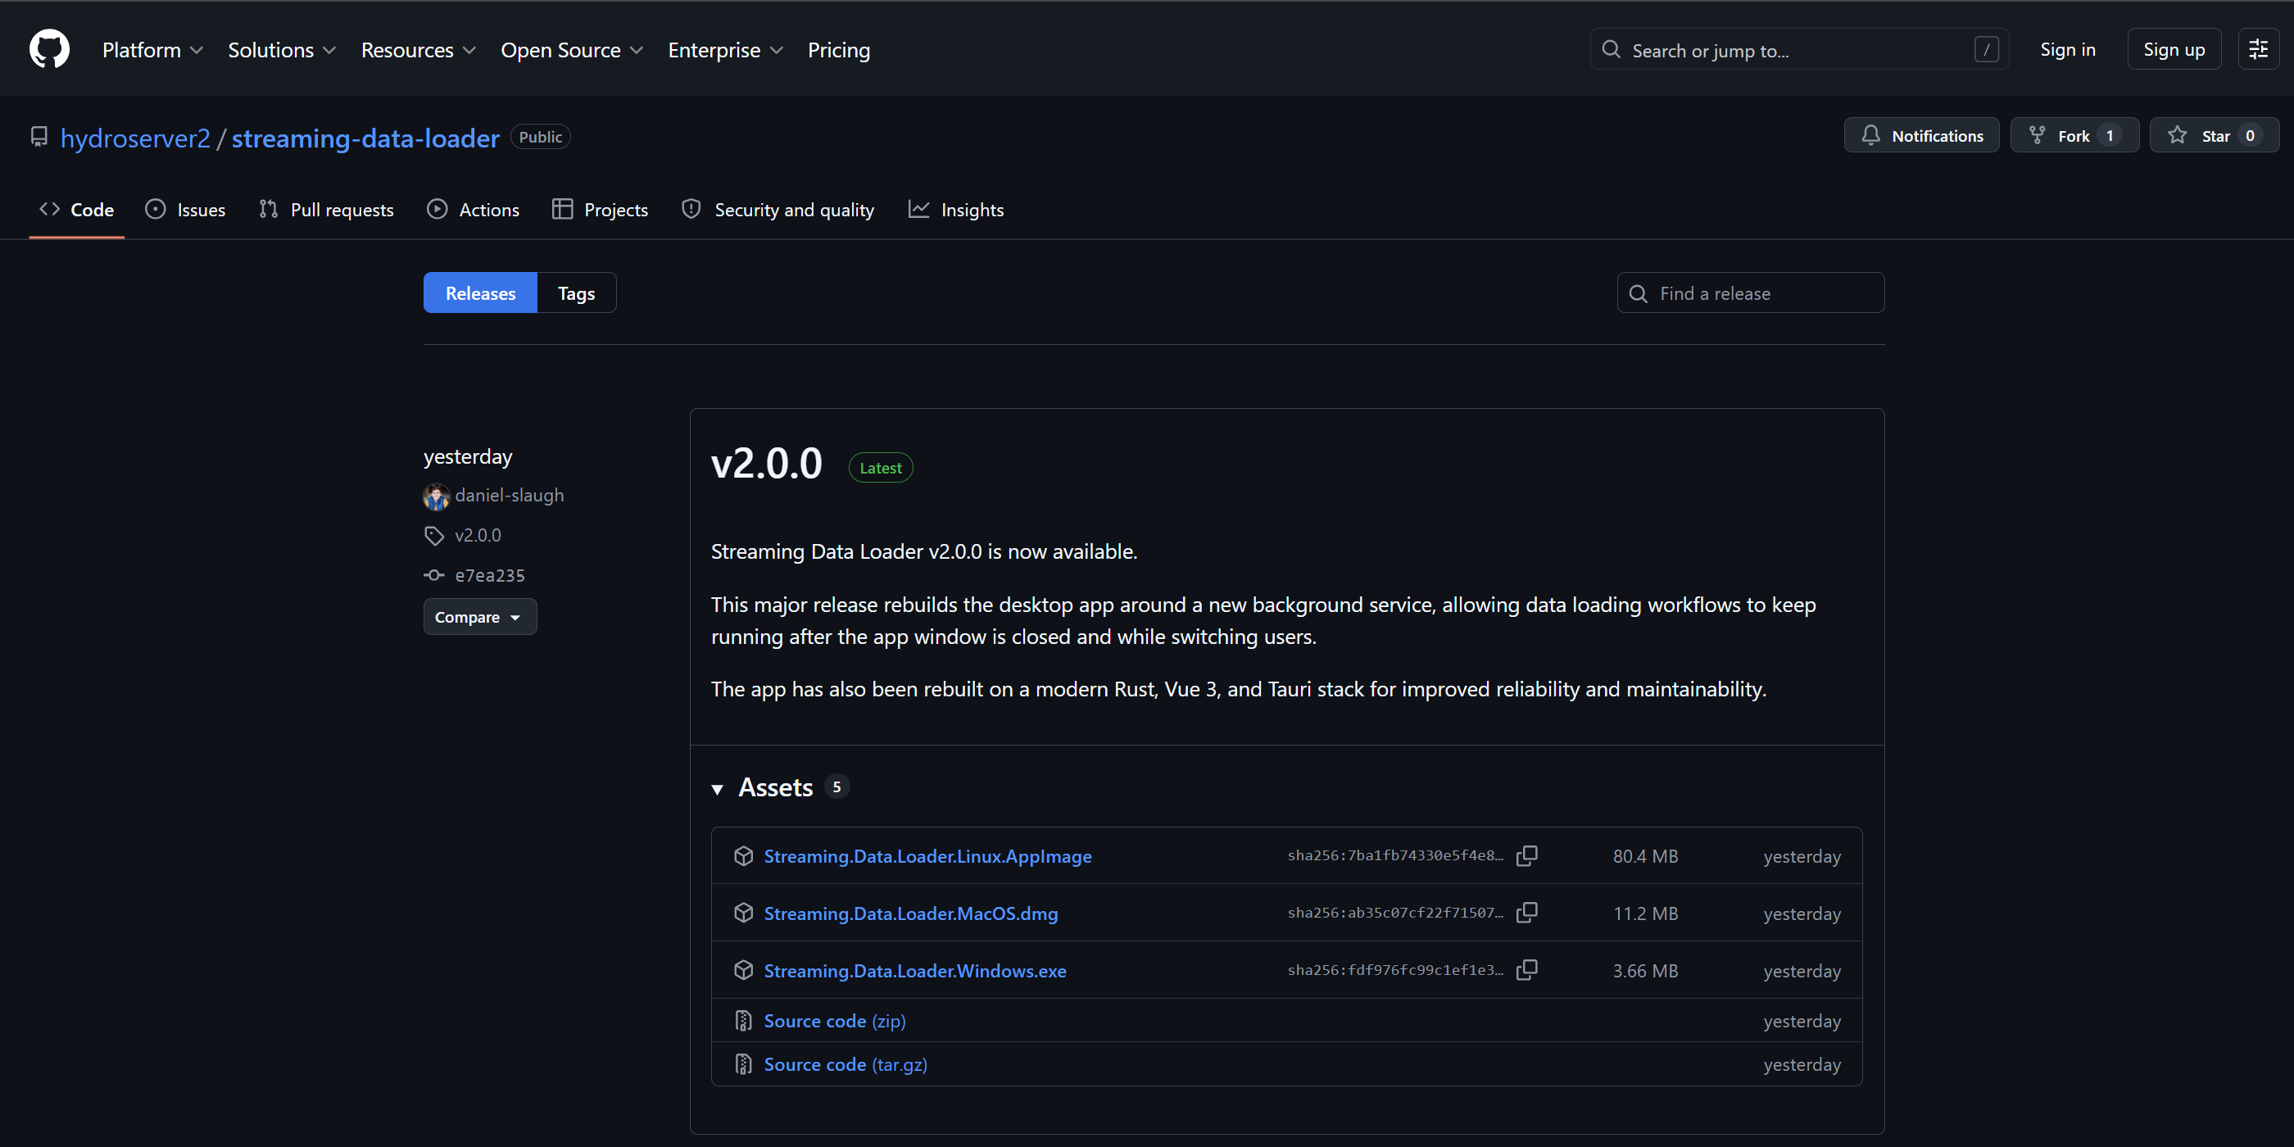Click the magnifier icon in Find a release
2294x1147 pixels.
(1638, 293)
